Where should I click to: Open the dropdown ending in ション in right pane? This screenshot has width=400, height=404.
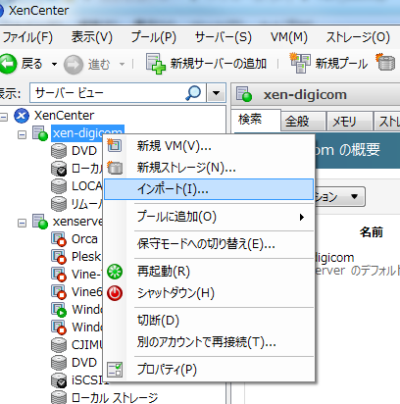click(x=340, y=197)
